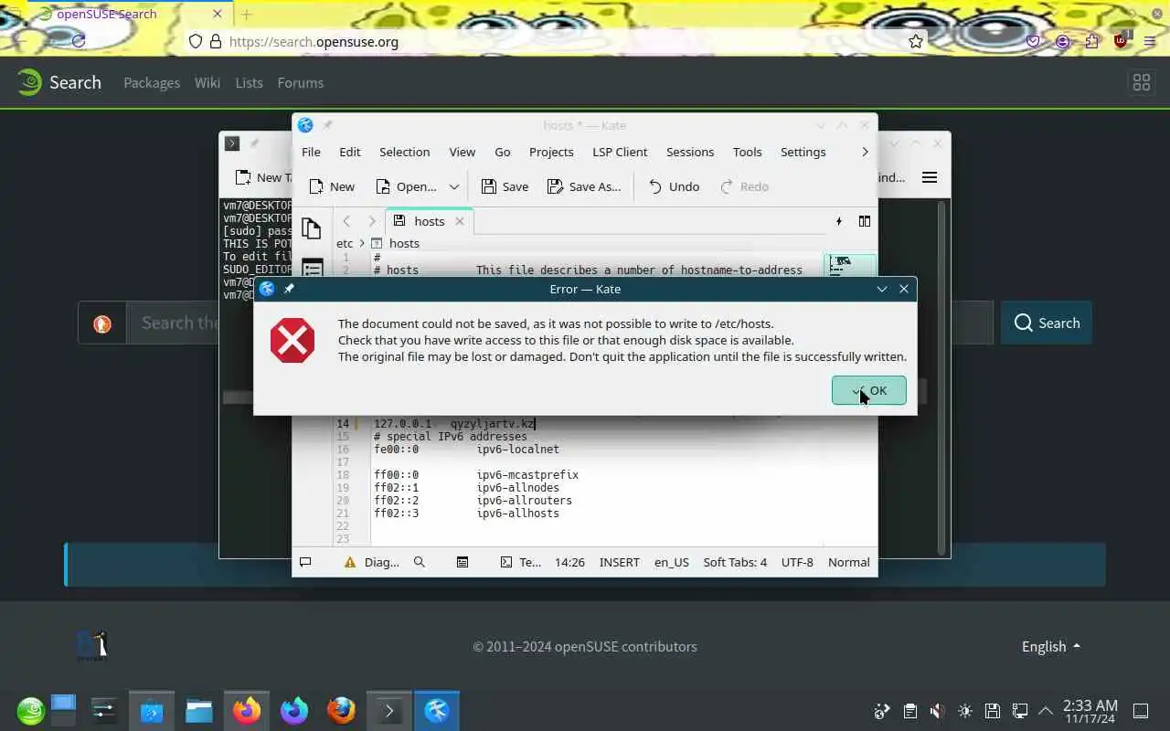
Task: Click line ipv6-allrouters in editor
Action: (524, 501)
